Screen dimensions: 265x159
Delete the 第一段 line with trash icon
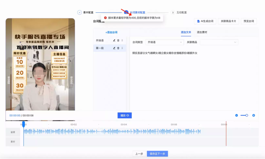point(118,48)
